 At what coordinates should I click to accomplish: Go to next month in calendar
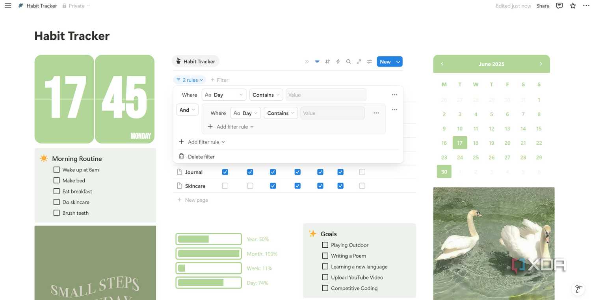[541, 64]
